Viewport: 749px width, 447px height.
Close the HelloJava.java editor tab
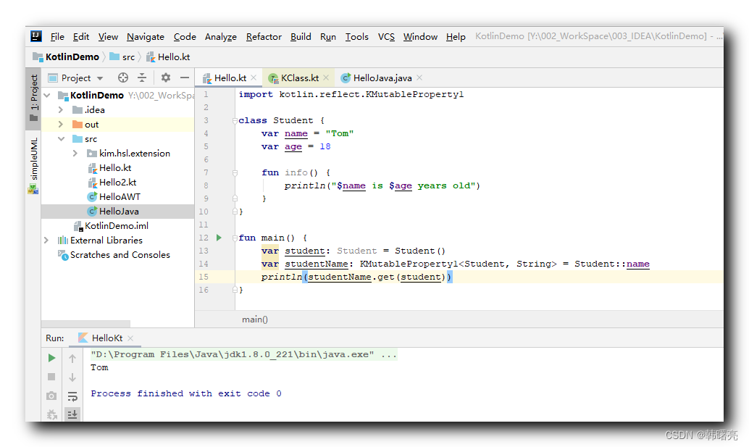click(419, 78)
